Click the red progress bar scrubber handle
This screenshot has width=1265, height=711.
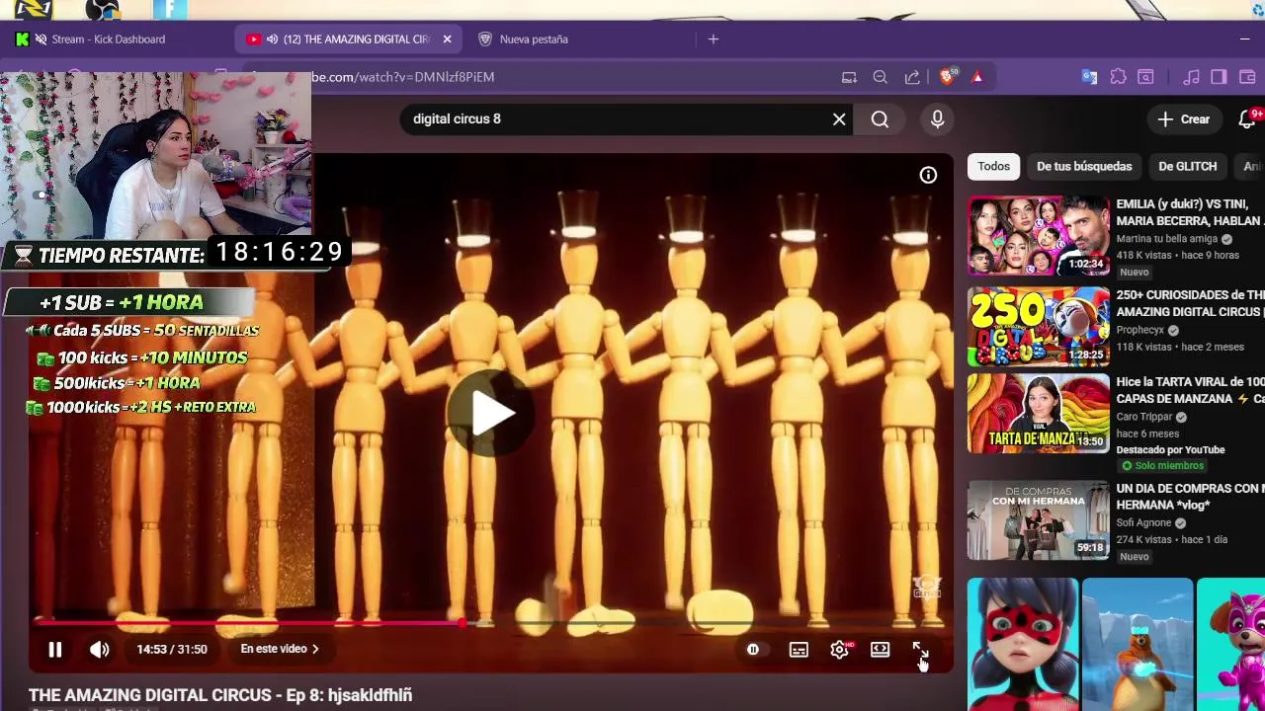point(463,623)
